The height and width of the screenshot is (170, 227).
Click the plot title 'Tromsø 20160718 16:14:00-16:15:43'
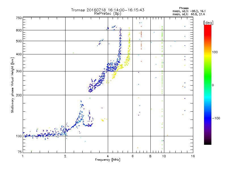(x=108, y=10)
